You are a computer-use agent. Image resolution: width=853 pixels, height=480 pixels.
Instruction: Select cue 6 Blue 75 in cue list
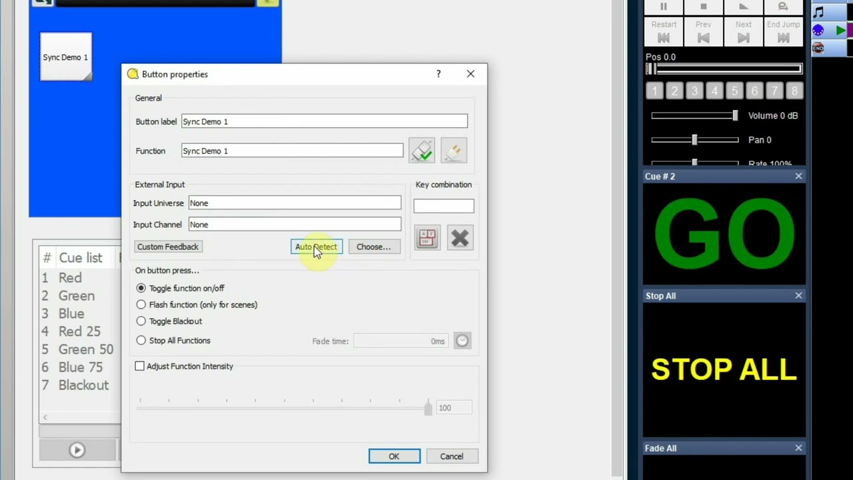point(80,367)
